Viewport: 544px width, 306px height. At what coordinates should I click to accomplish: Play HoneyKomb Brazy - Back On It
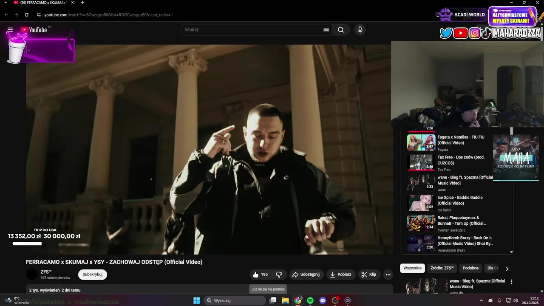click(451, 243)
